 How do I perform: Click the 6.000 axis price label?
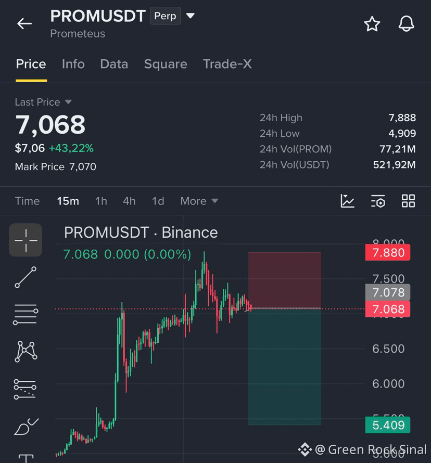(388, 383)
